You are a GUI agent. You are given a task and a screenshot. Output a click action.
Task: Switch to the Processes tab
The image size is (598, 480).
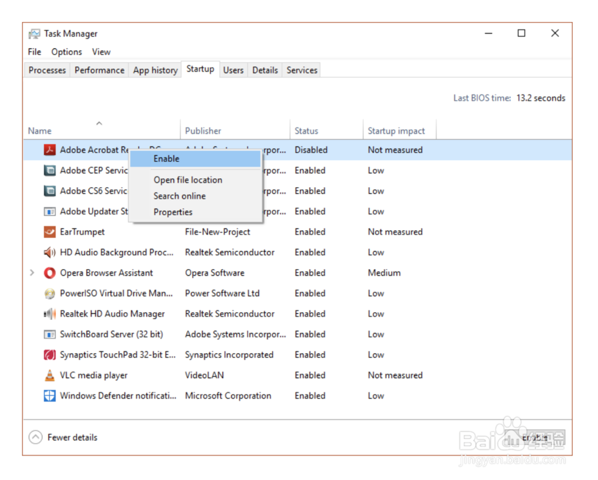coord(47,70)
